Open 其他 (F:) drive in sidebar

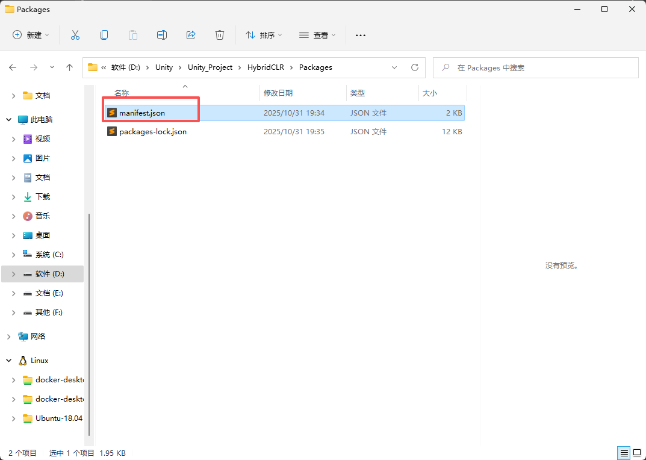click(43, 312)
